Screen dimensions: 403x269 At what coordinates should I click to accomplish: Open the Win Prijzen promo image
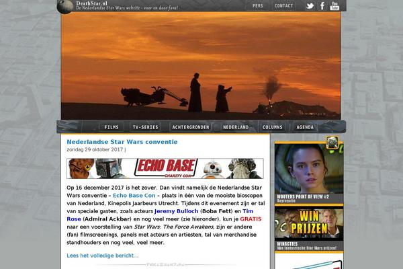coord(309,224)
